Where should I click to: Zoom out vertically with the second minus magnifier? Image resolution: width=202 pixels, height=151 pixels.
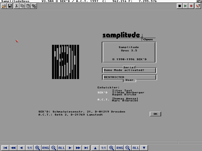coord(128,148)
